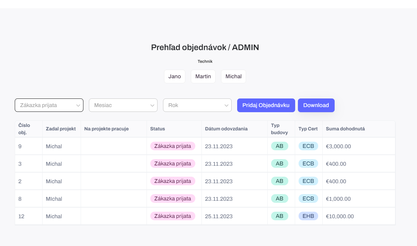Click the Dátum odovzdania column header

226,129
